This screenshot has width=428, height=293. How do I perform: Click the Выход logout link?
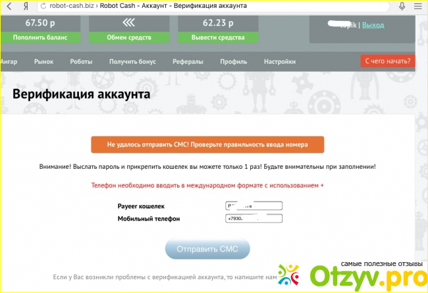tap(373, 25)
